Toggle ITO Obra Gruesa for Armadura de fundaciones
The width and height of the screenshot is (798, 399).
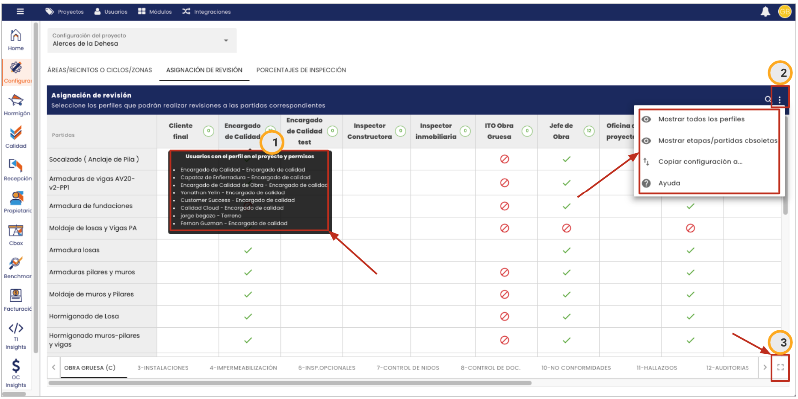(x=504, y=206)
